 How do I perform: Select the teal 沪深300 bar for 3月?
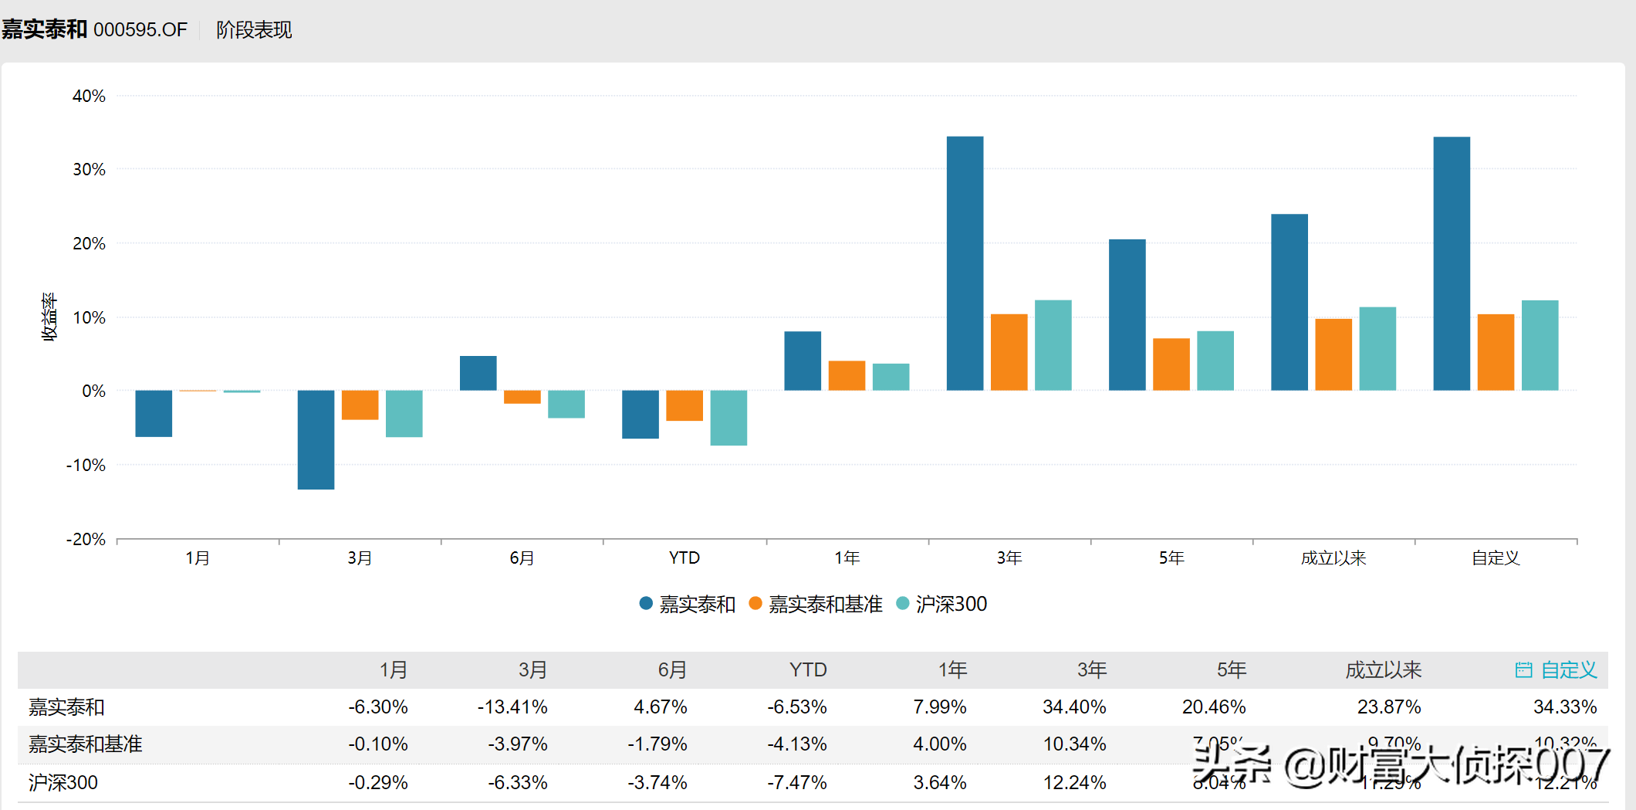[x=404, y=414]
